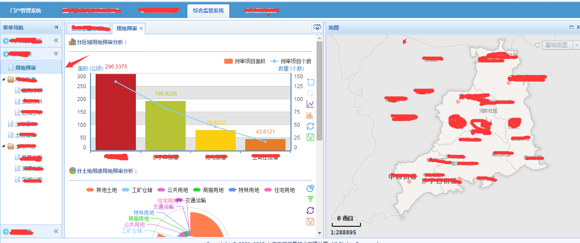Viewport: 580px width, 243px height.
Task: Toggle 工矿仓储 in the pie legend
Action: (137, 190)
